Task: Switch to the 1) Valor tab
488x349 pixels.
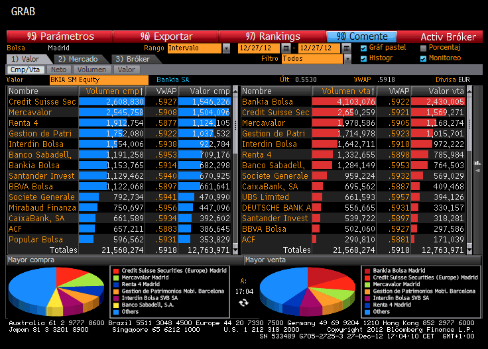Action: pyautogui.click(x=27, y=59)
